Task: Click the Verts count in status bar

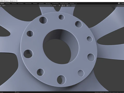Action: click(108, 92)
